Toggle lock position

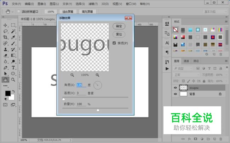[x=194, y=81]
